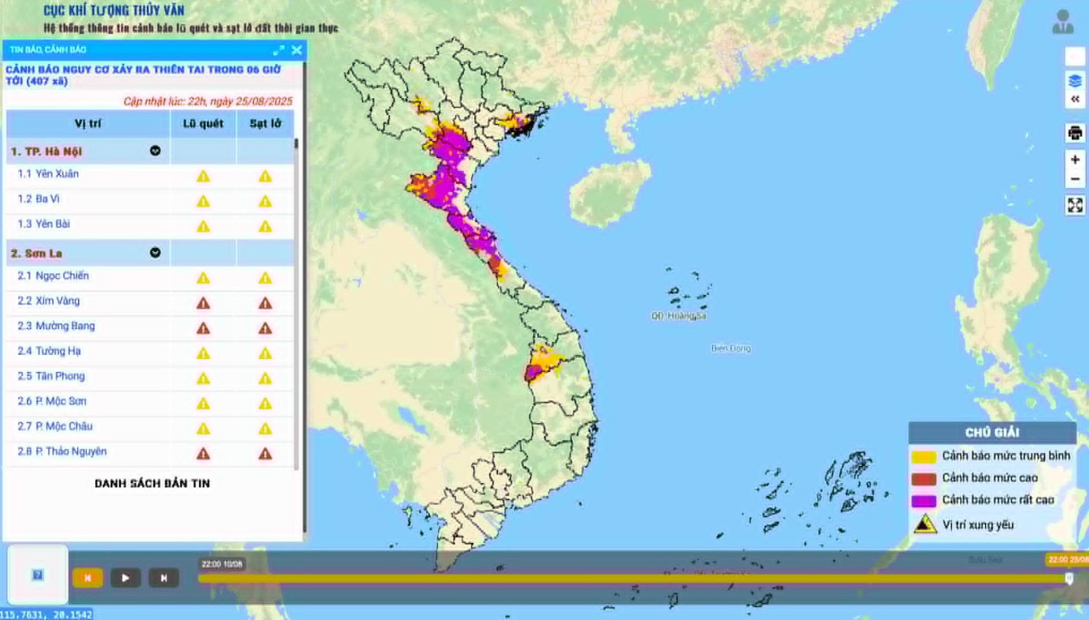Open the map layers icon
The height and width of the screenshot is (620, 1089).
click(x=1075, y=81)
